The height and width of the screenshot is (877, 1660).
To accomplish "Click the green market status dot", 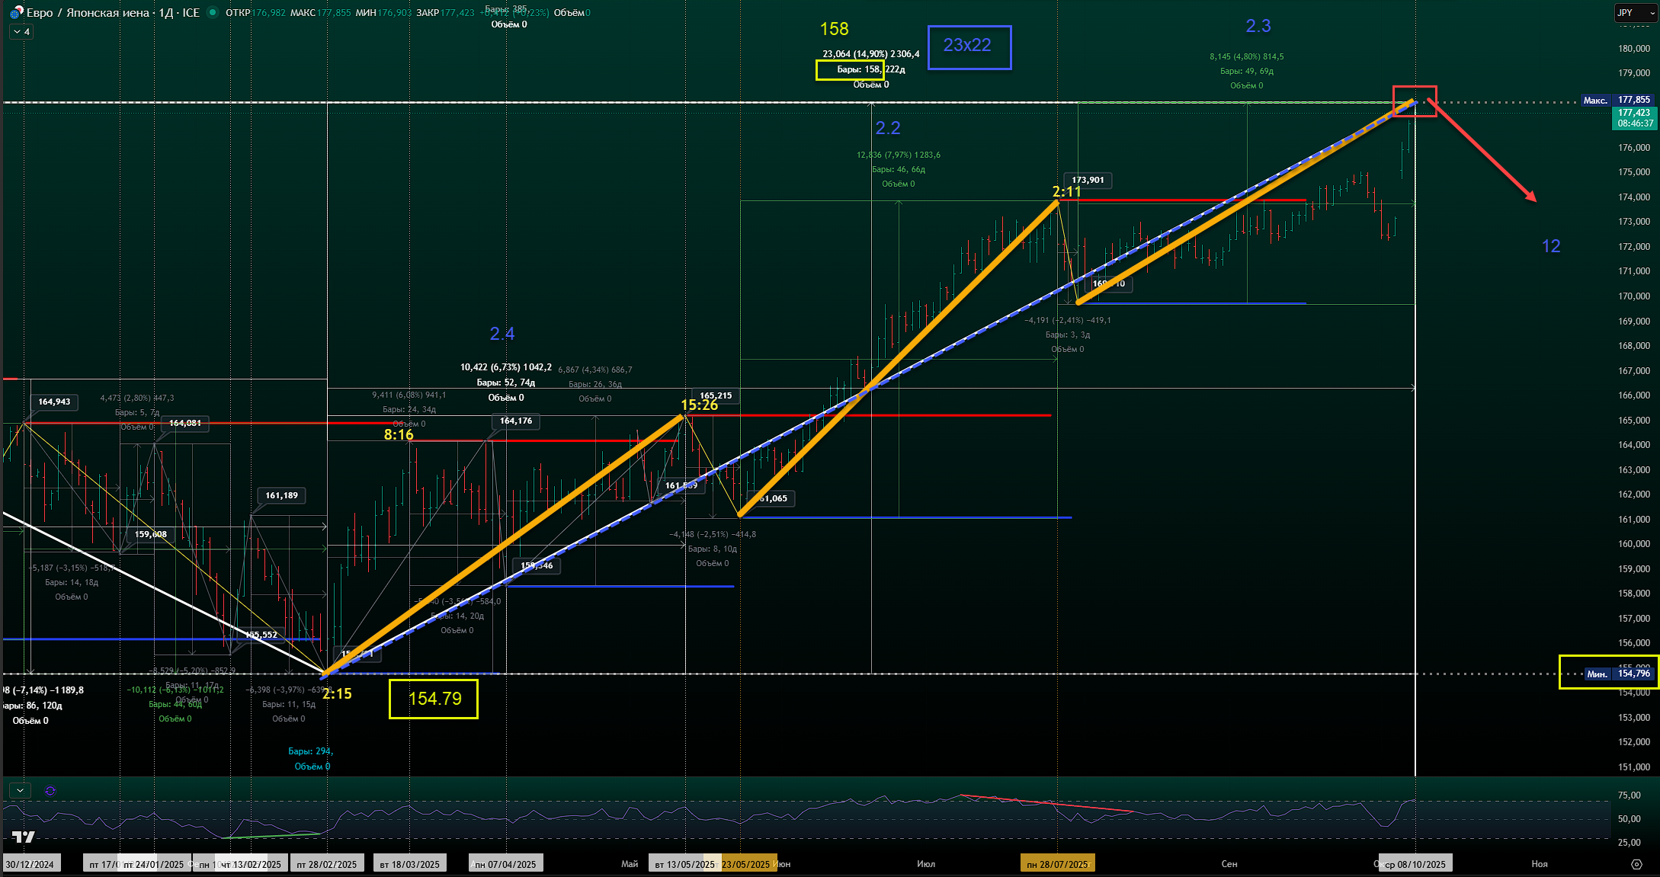I will click(213, 12).
